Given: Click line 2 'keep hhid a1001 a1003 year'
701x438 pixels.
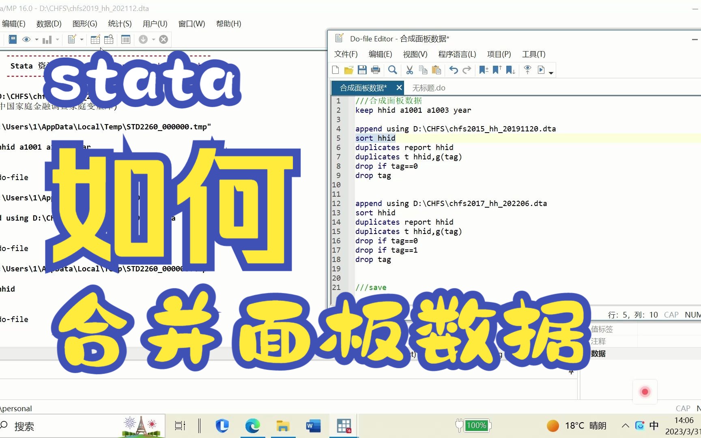Looking at the screenshot, I should (413, 110).
